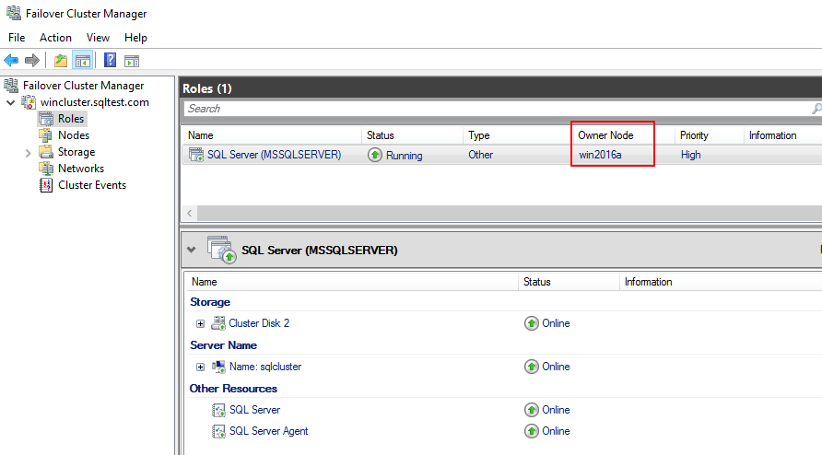Image resolution: width=822 pixels, height=455 pixels.
Task: Open the View menu
Action: pos(98,38)
